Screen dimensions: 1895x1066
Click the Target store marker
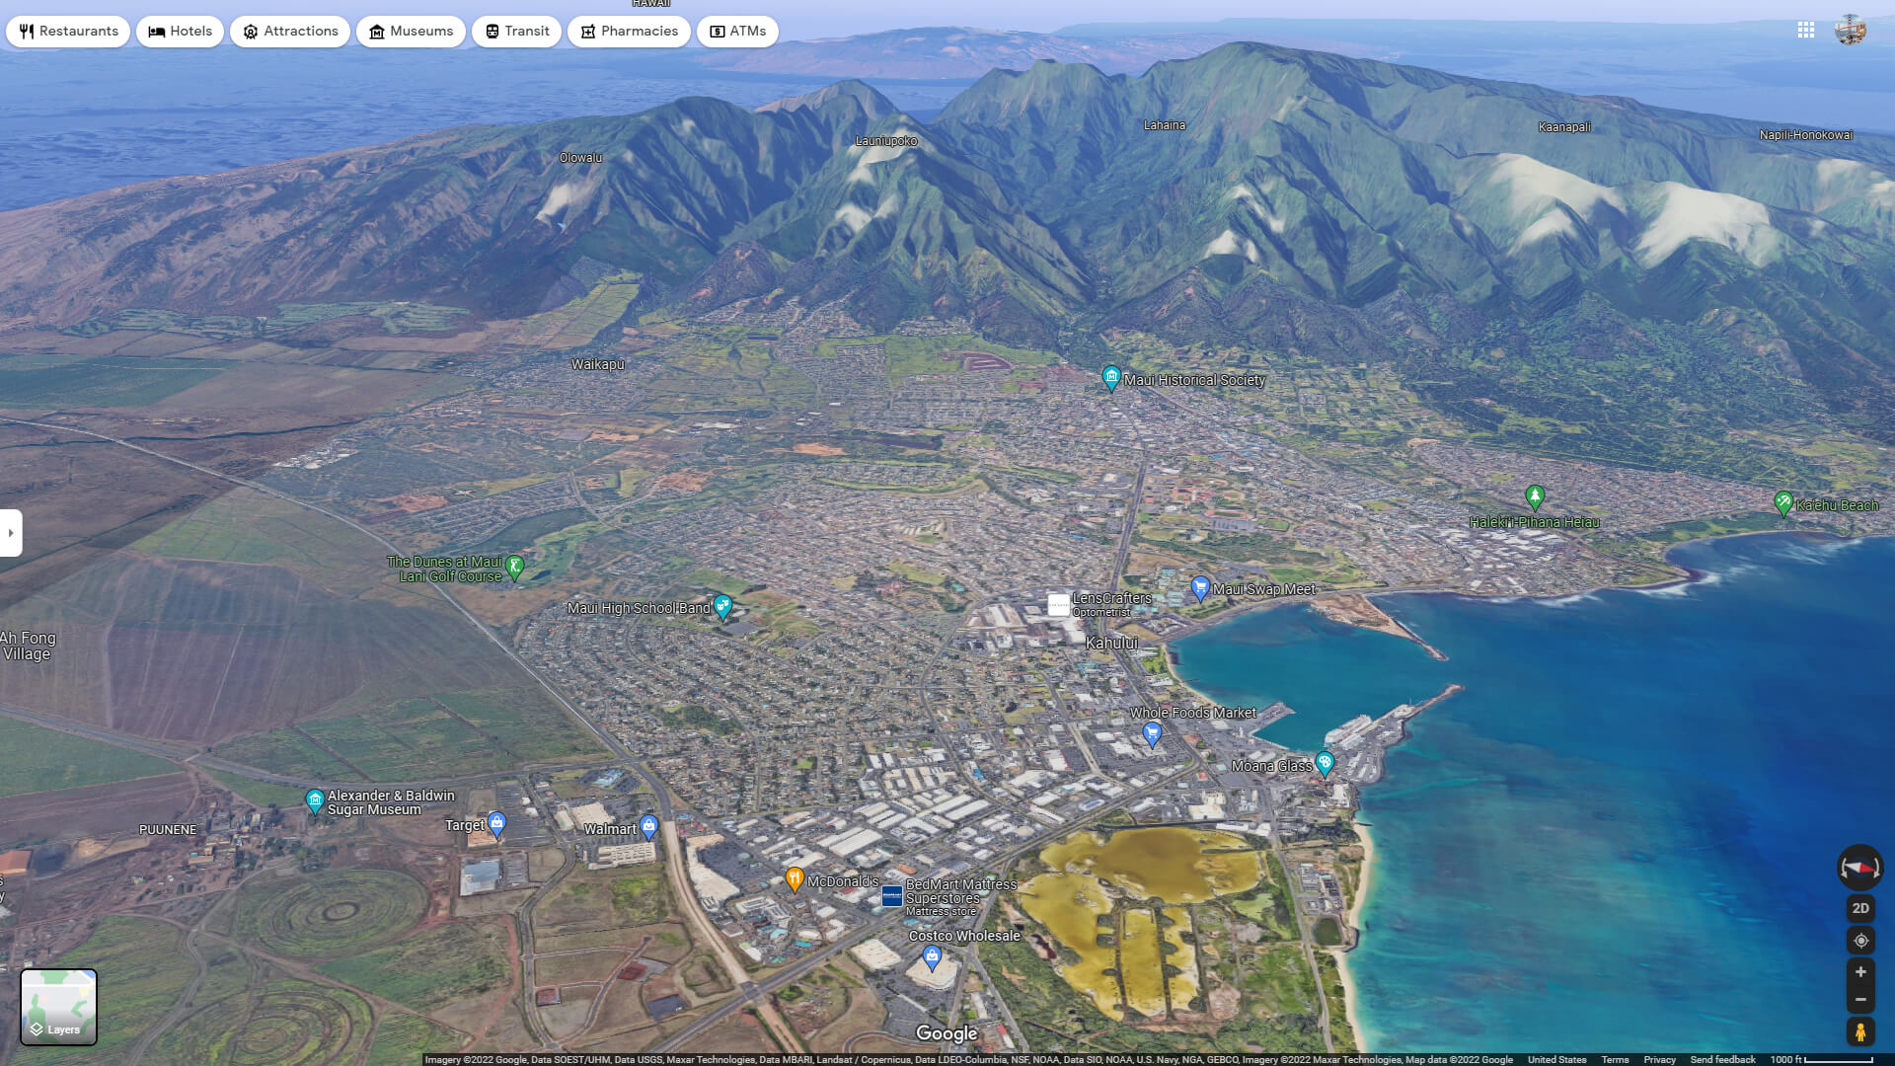[x=495, y=822]
